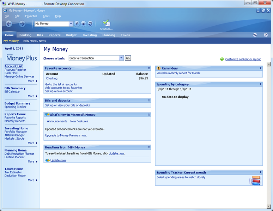Open the address bar dropdown arrow
Viewport: 273px width, 211px height.
coord(71,24)
